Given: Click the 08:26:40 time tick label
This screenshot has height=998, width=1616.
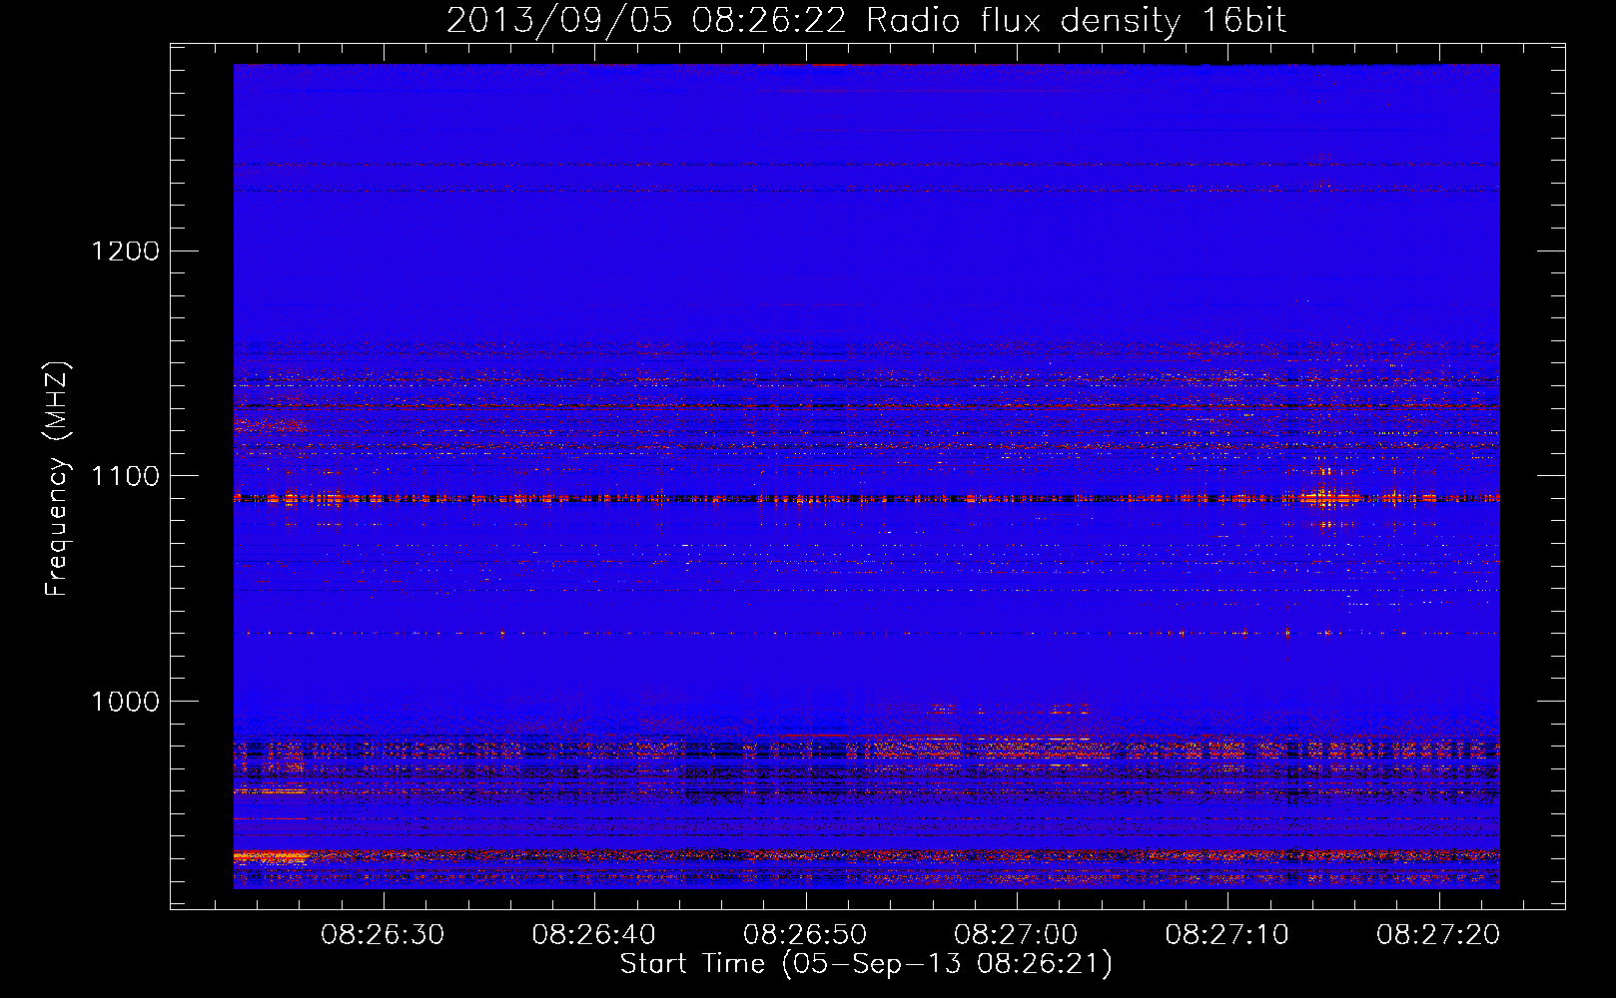Looking at the screenshot, I should tap(594, 935).
